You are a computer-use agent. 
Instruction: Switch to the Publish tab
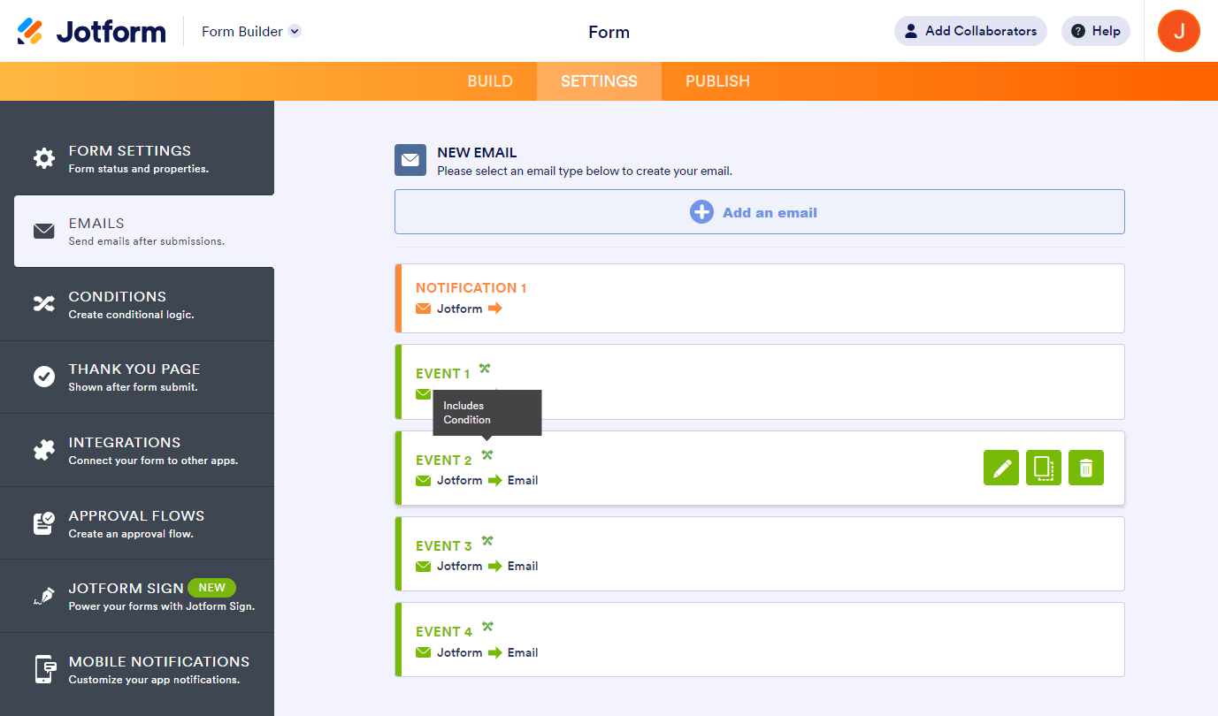pyautogui.click(x=717, y=81)
